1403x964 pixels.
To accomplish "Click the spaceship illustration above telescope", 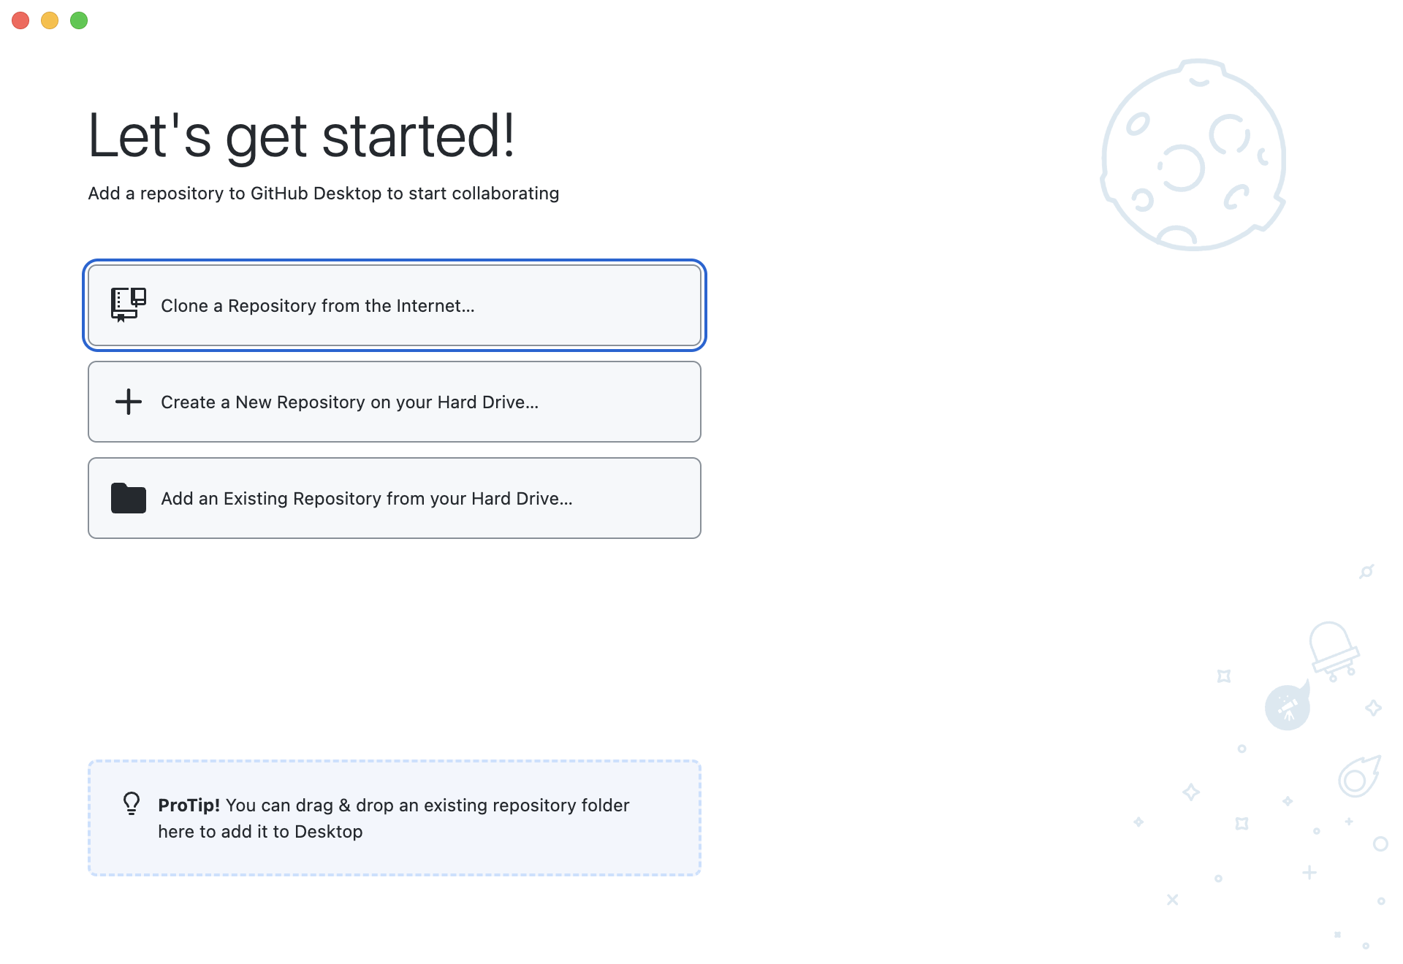I will click(x=1333, y=649).
